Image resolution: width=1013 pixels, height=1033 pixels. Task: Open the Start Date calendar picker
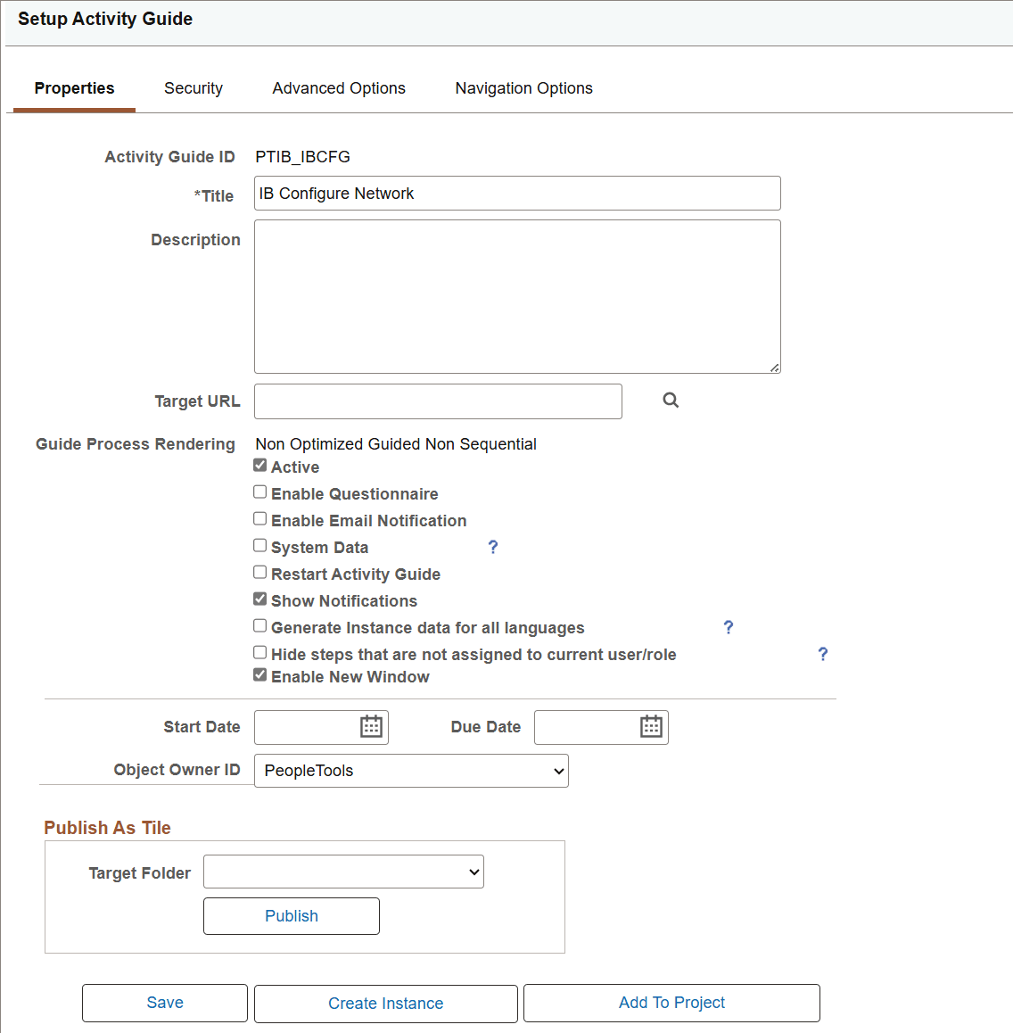tap(372, 727)
